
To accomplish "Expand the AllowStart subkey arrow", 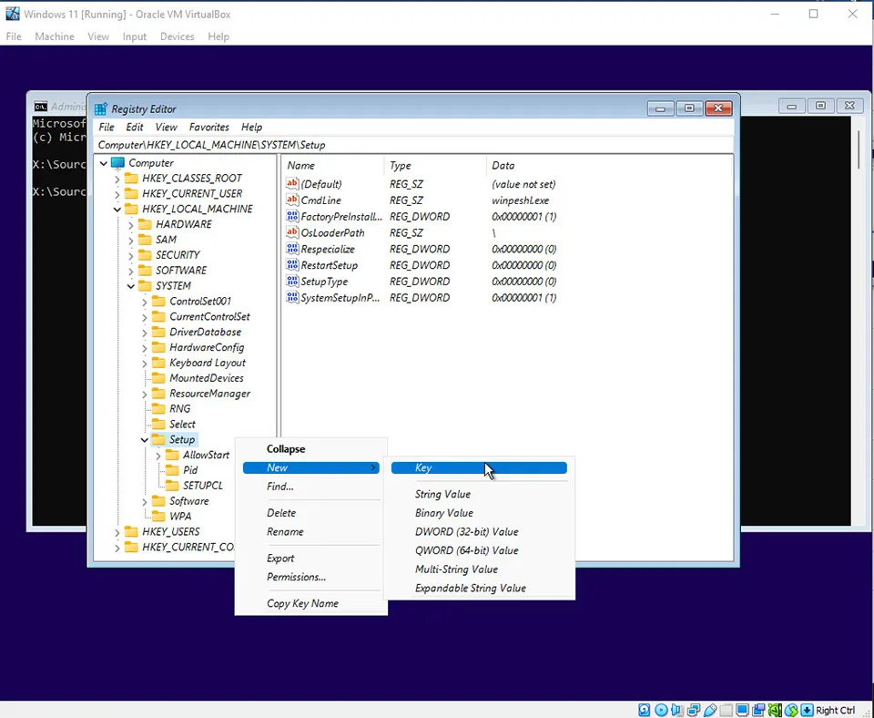I will pos(158,456).
